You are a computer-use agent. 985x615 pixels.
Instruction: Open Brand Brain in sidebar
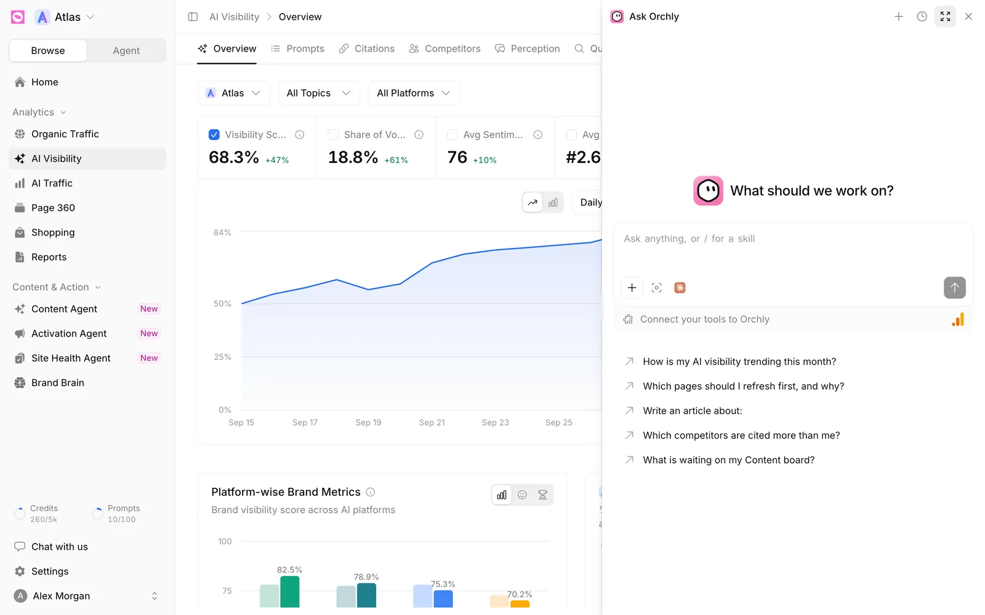87,383
